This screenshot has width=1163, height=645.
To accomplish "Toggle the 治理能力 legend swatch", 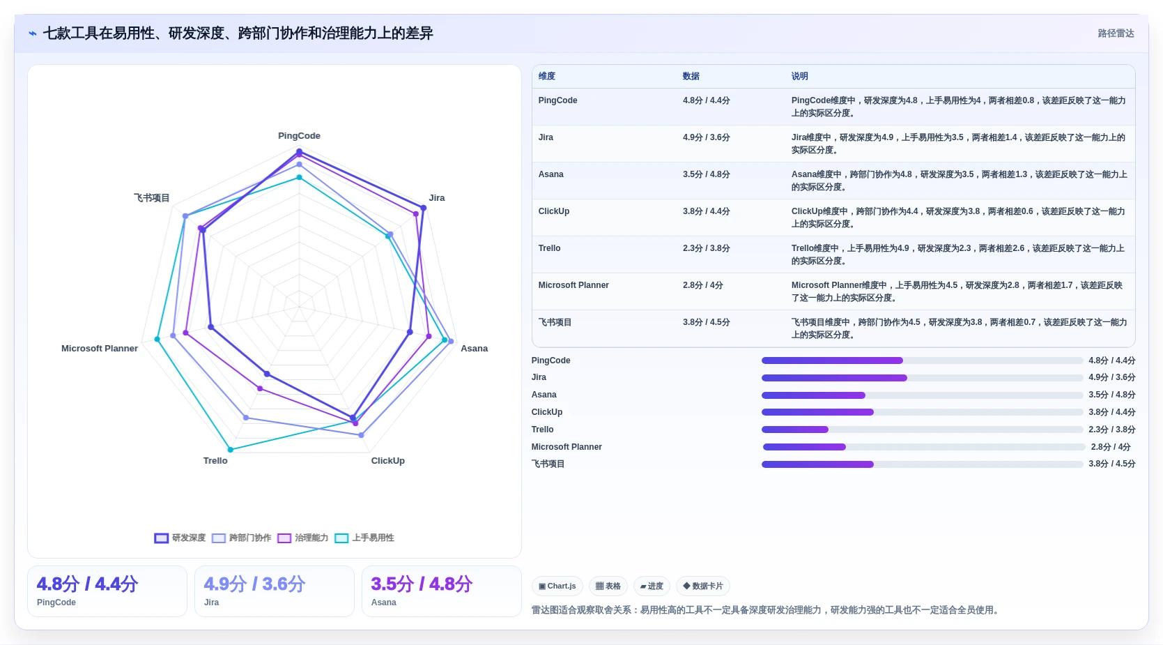I will (x=284, y=538).
